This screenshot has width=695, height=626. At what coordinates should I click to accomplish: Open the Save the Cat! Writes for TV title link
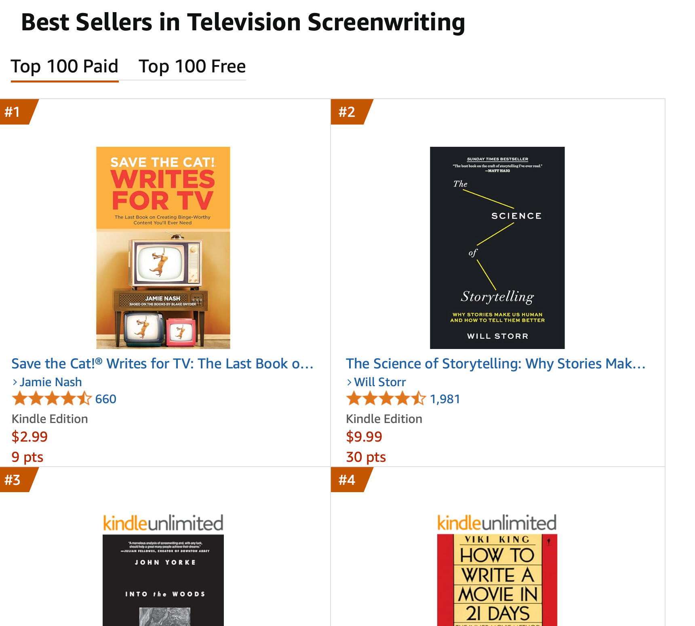coord(162,364)
